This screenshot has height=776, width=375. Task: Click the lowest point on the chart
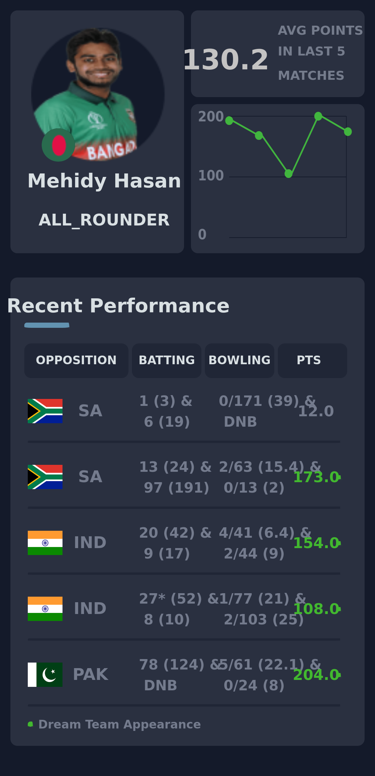(289, 173)
